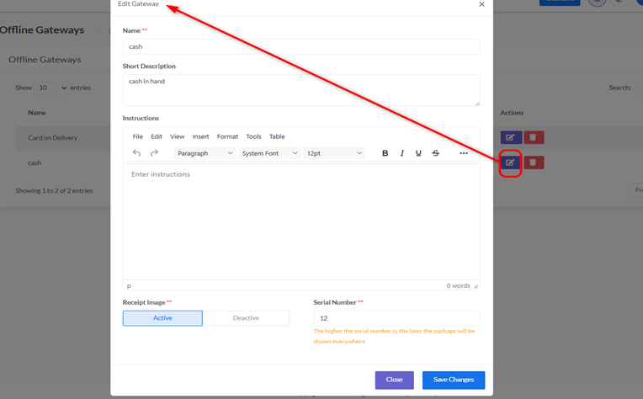
Task: Close the Edit Gateway dialog with X
Action: tap(481, 4)
